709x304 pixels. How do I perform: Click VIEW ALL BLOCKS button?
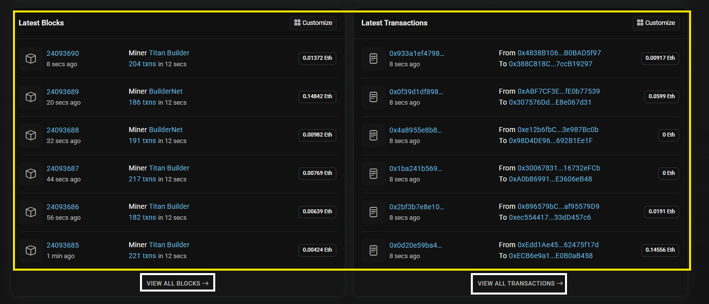point(177,283)
